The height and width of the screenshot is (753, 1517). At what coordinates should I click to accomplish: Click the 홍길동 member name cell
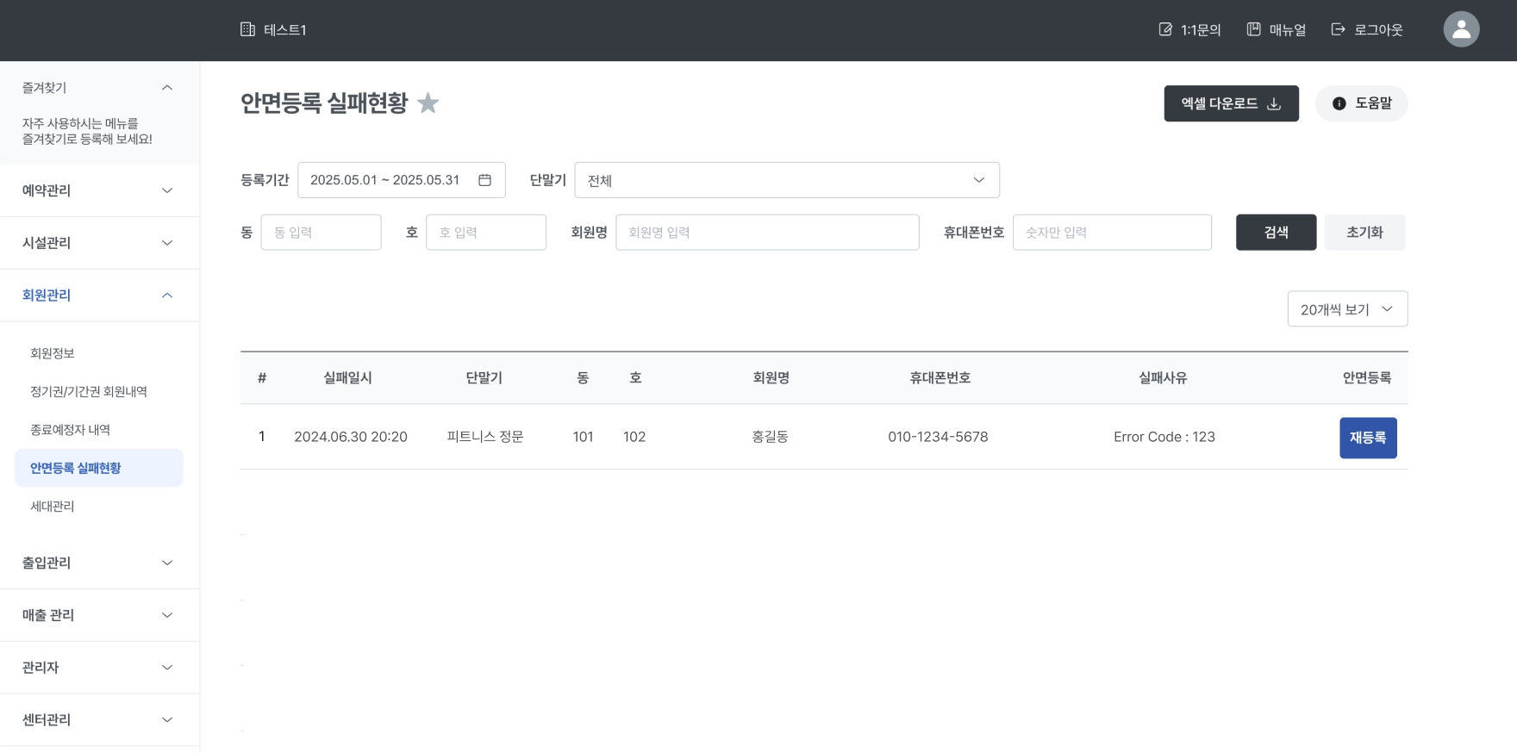click(770, 437)
